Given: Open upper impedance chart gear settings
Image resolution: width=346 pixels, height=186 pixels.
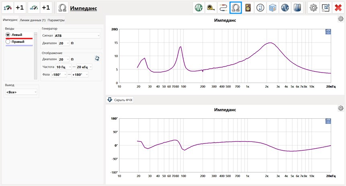Looking at the screenshot, I should click(341, 19).
